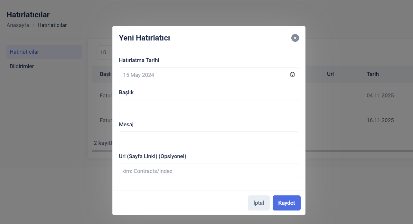This screenshot has width=413, height=224.
Task: Click the Url (Sayfa Linki) input field
Action: pos(209,171)
